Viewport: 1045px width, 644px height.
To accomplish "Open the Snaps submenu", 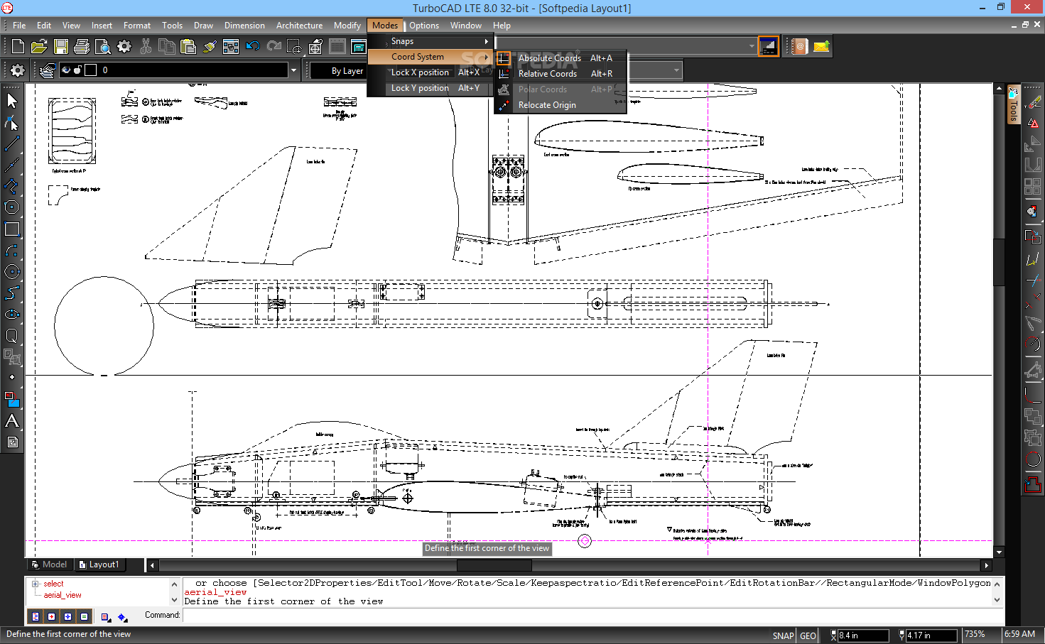I will [430, 41].
